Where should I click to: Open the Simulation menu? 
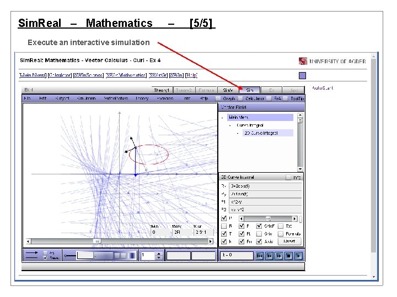coord(86,98)
